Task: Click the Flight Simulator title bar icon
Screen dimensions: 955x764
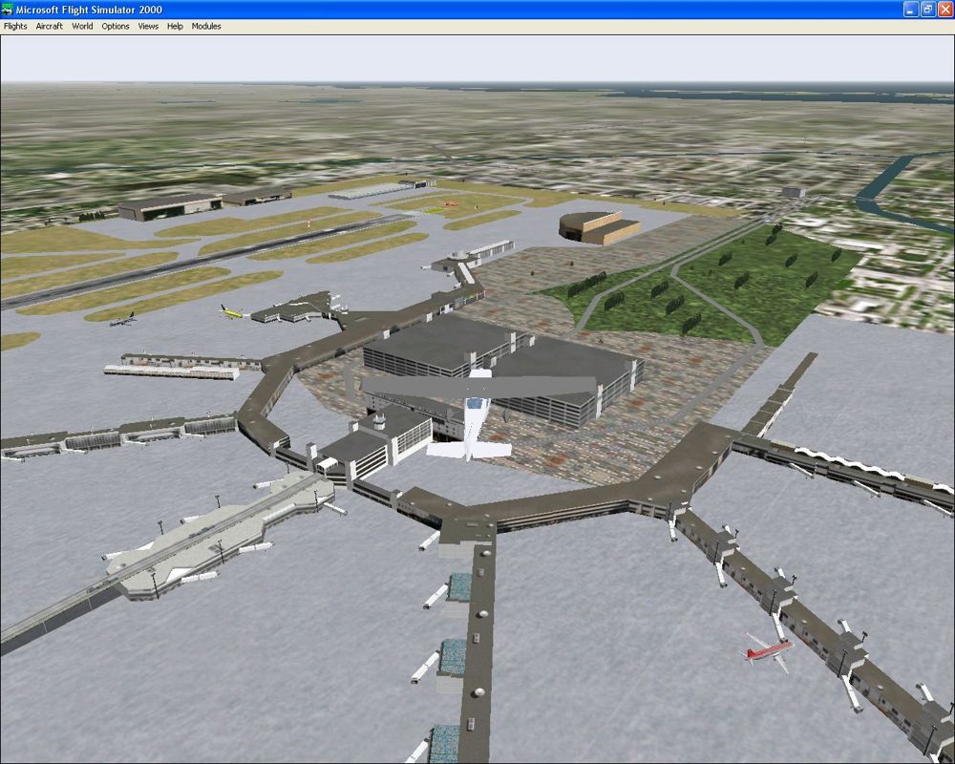Action: click(x=8, y=9)
